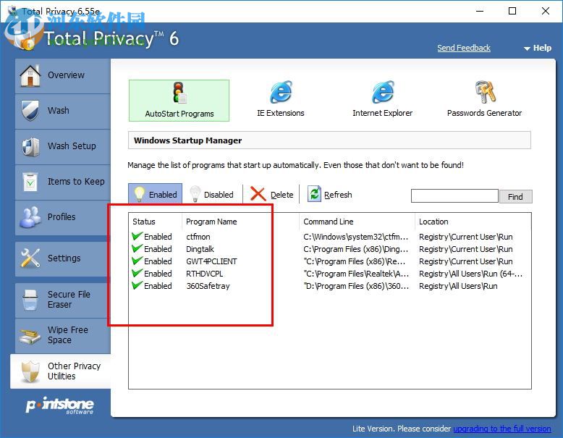Click the Refresh button label
563x438 pixels.
point(338,195)
